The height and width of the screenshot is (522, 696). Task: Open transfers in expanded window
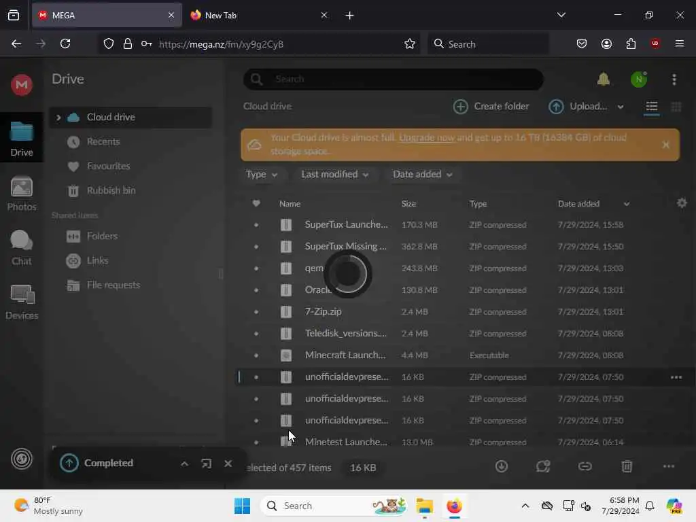tap(206, 464)
